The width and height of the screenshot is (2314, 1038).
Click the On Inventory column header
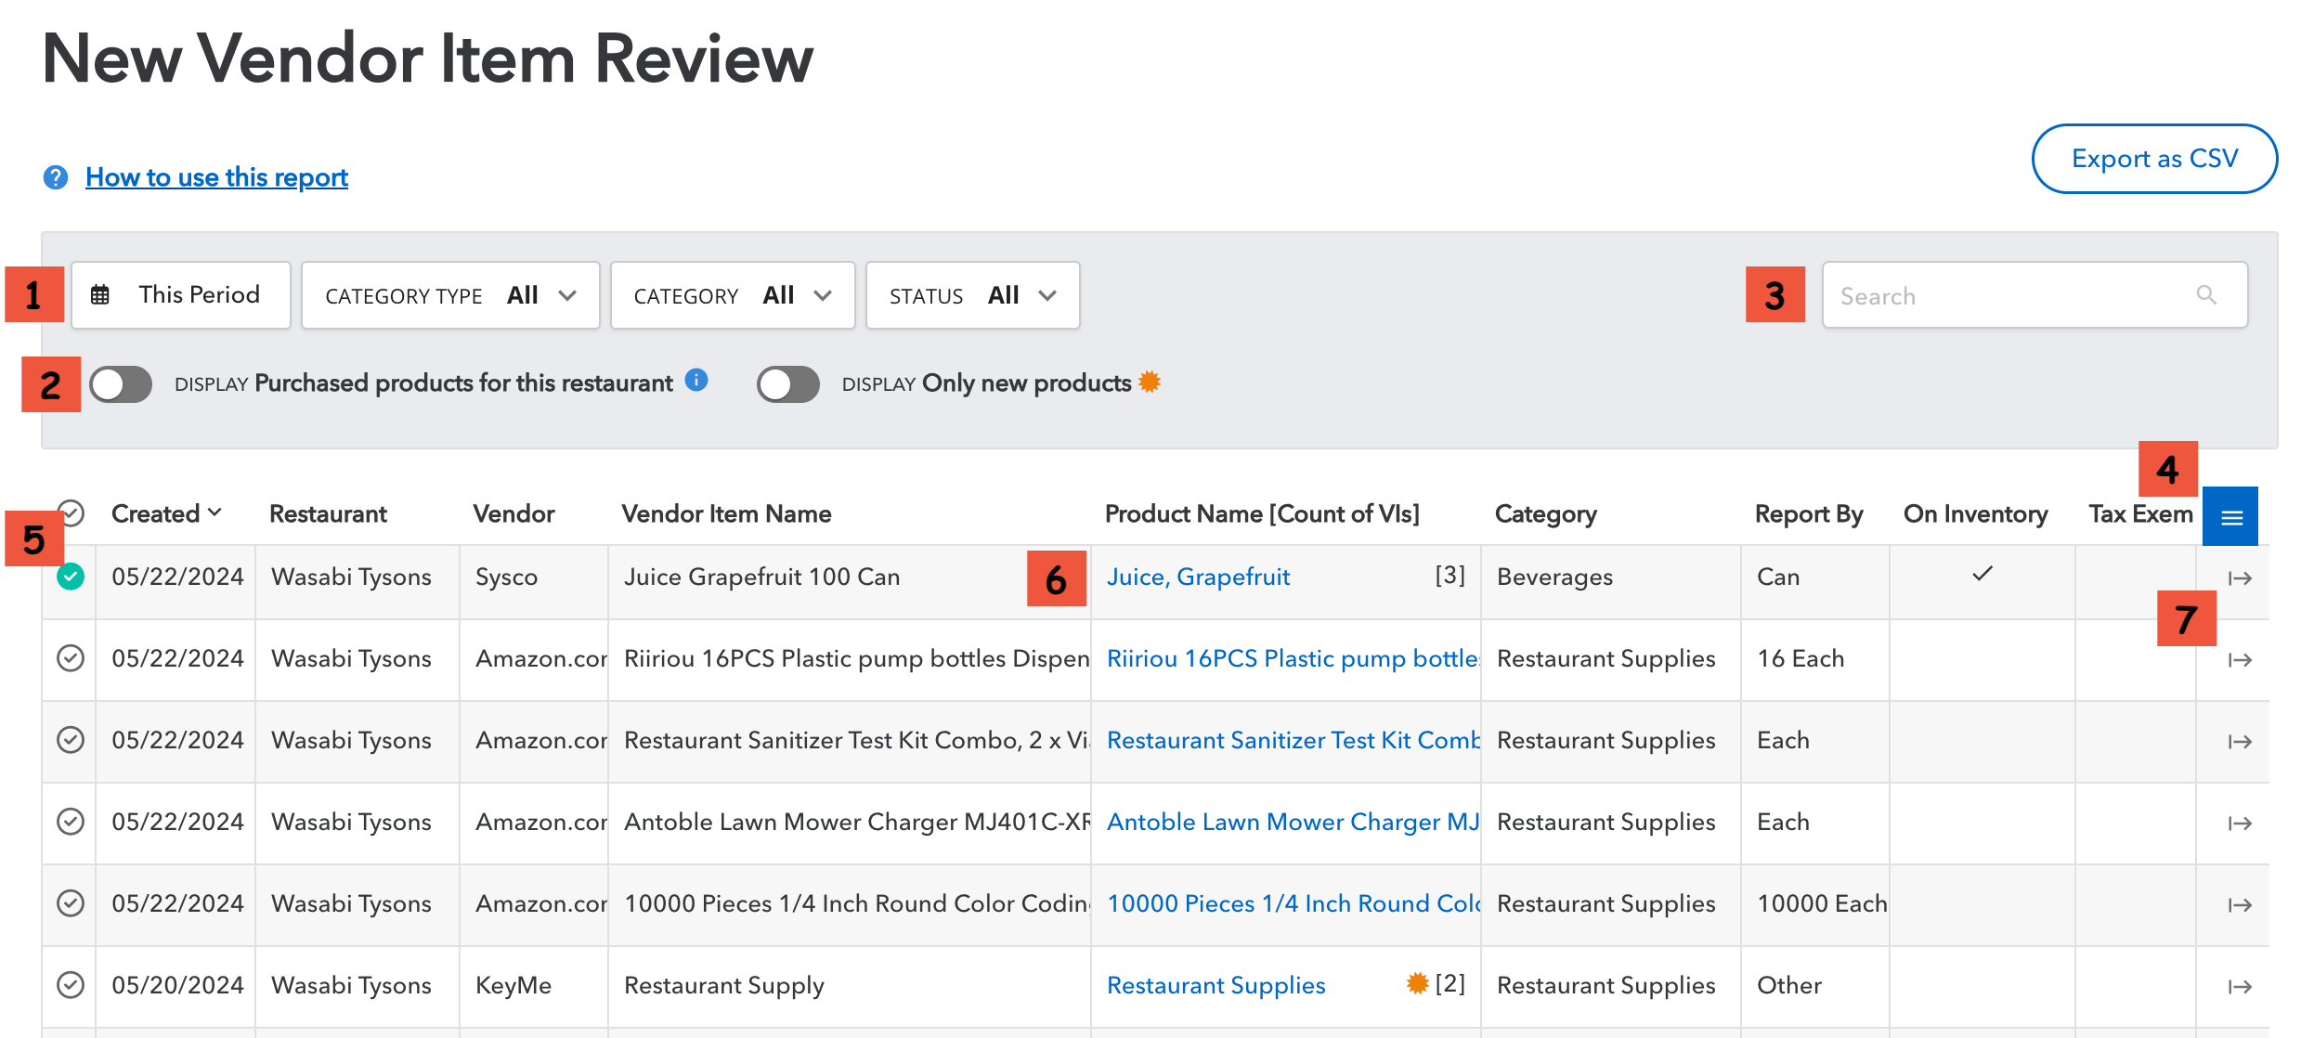click(x=1975, y=514)
